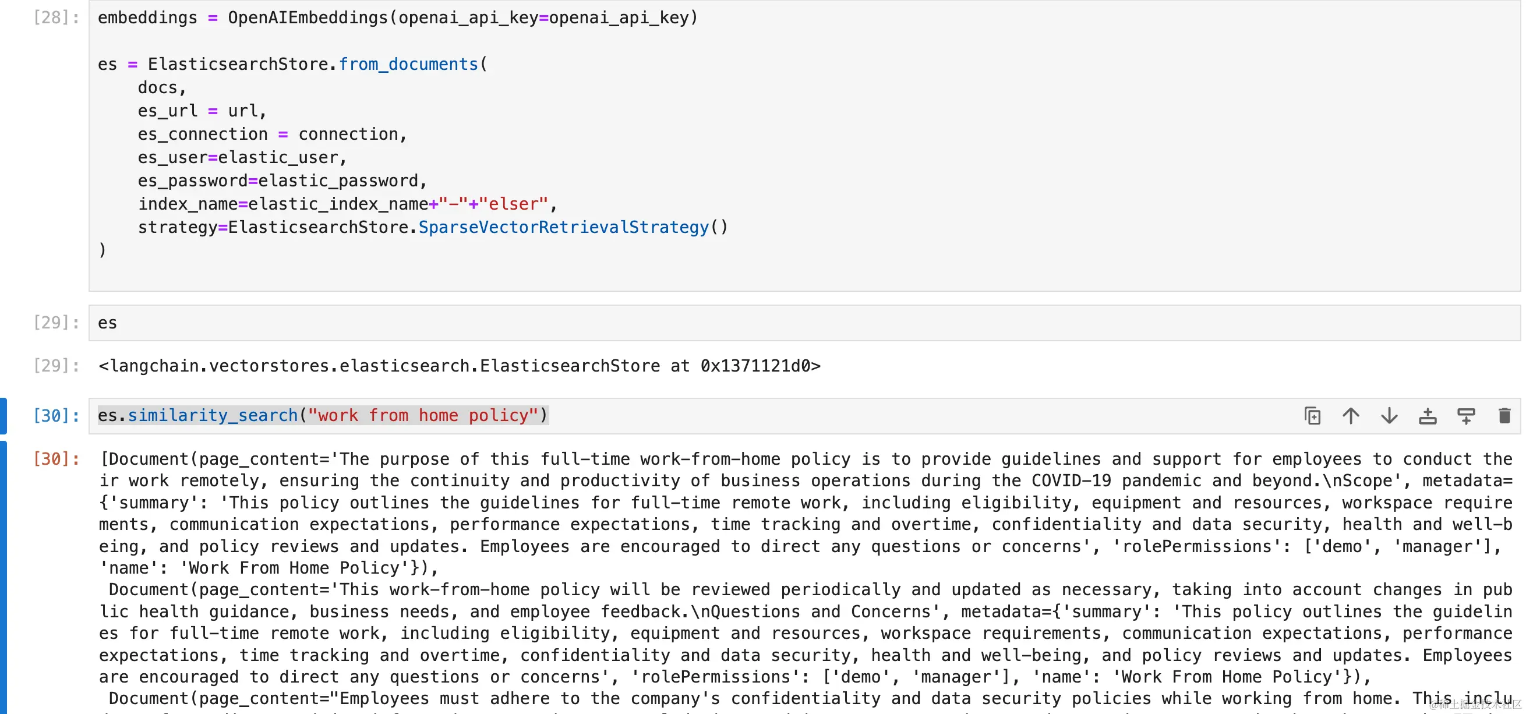Viewport: 1526px width, 714px height.
Task: Insert a cell below the current cell
Action: pyautogui.click(x=1465, y=416)
